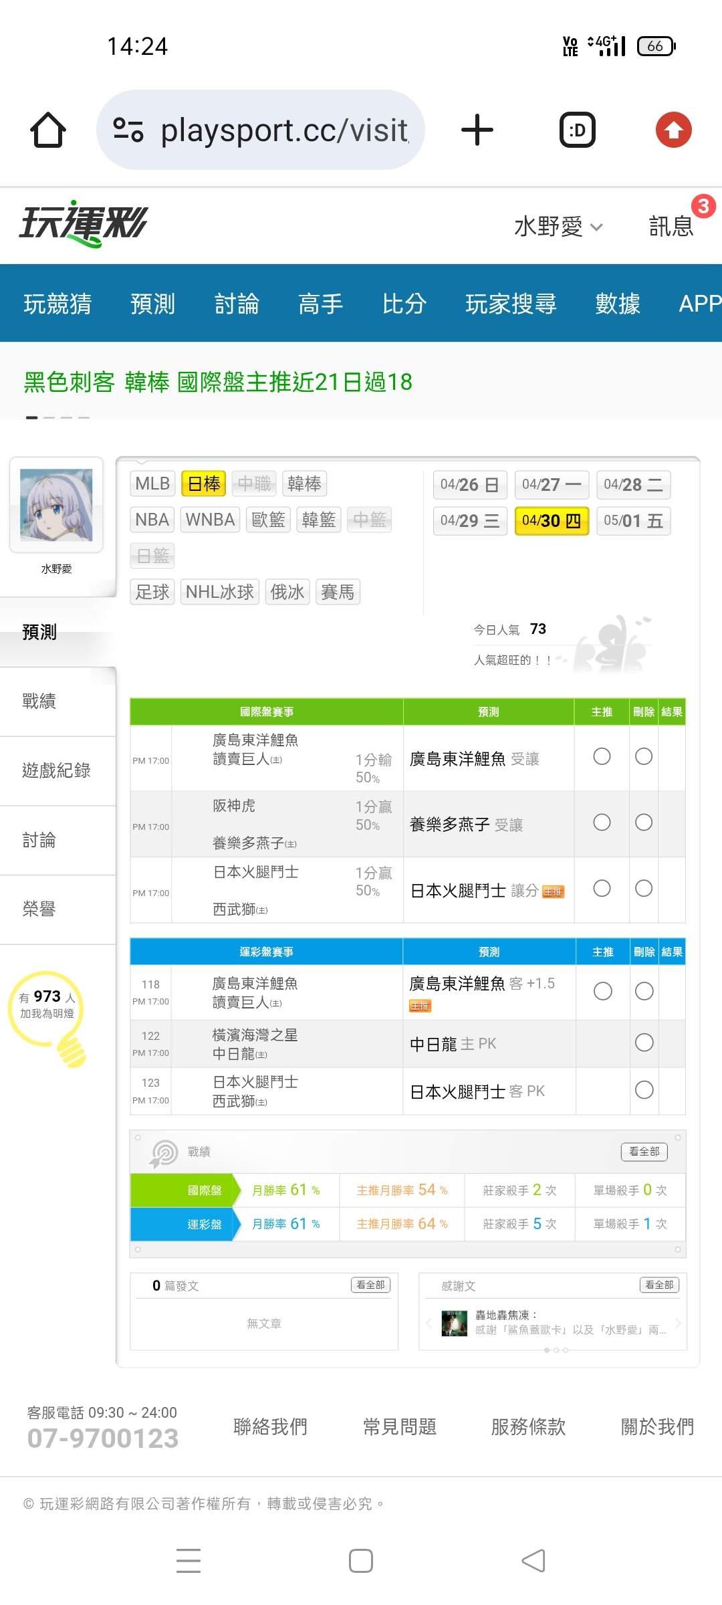
Task: Tap the red browser update arrow icon
Action: (673, 130)
